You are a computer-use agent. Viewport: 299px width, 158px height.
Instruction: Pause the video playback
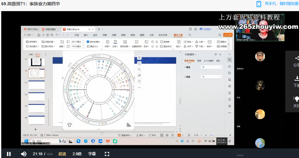tap(9, 154)
